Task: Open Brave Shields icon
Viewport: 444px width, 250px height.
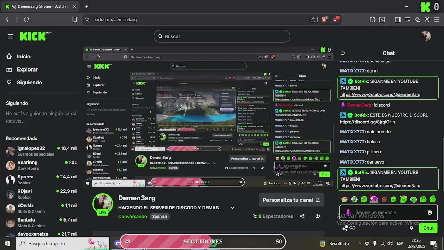Action: coord(324,19)
